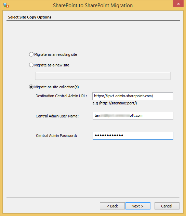This screenshot has width=186, height=216.
Task: Click the new site name text box
Action: [103, 76]
